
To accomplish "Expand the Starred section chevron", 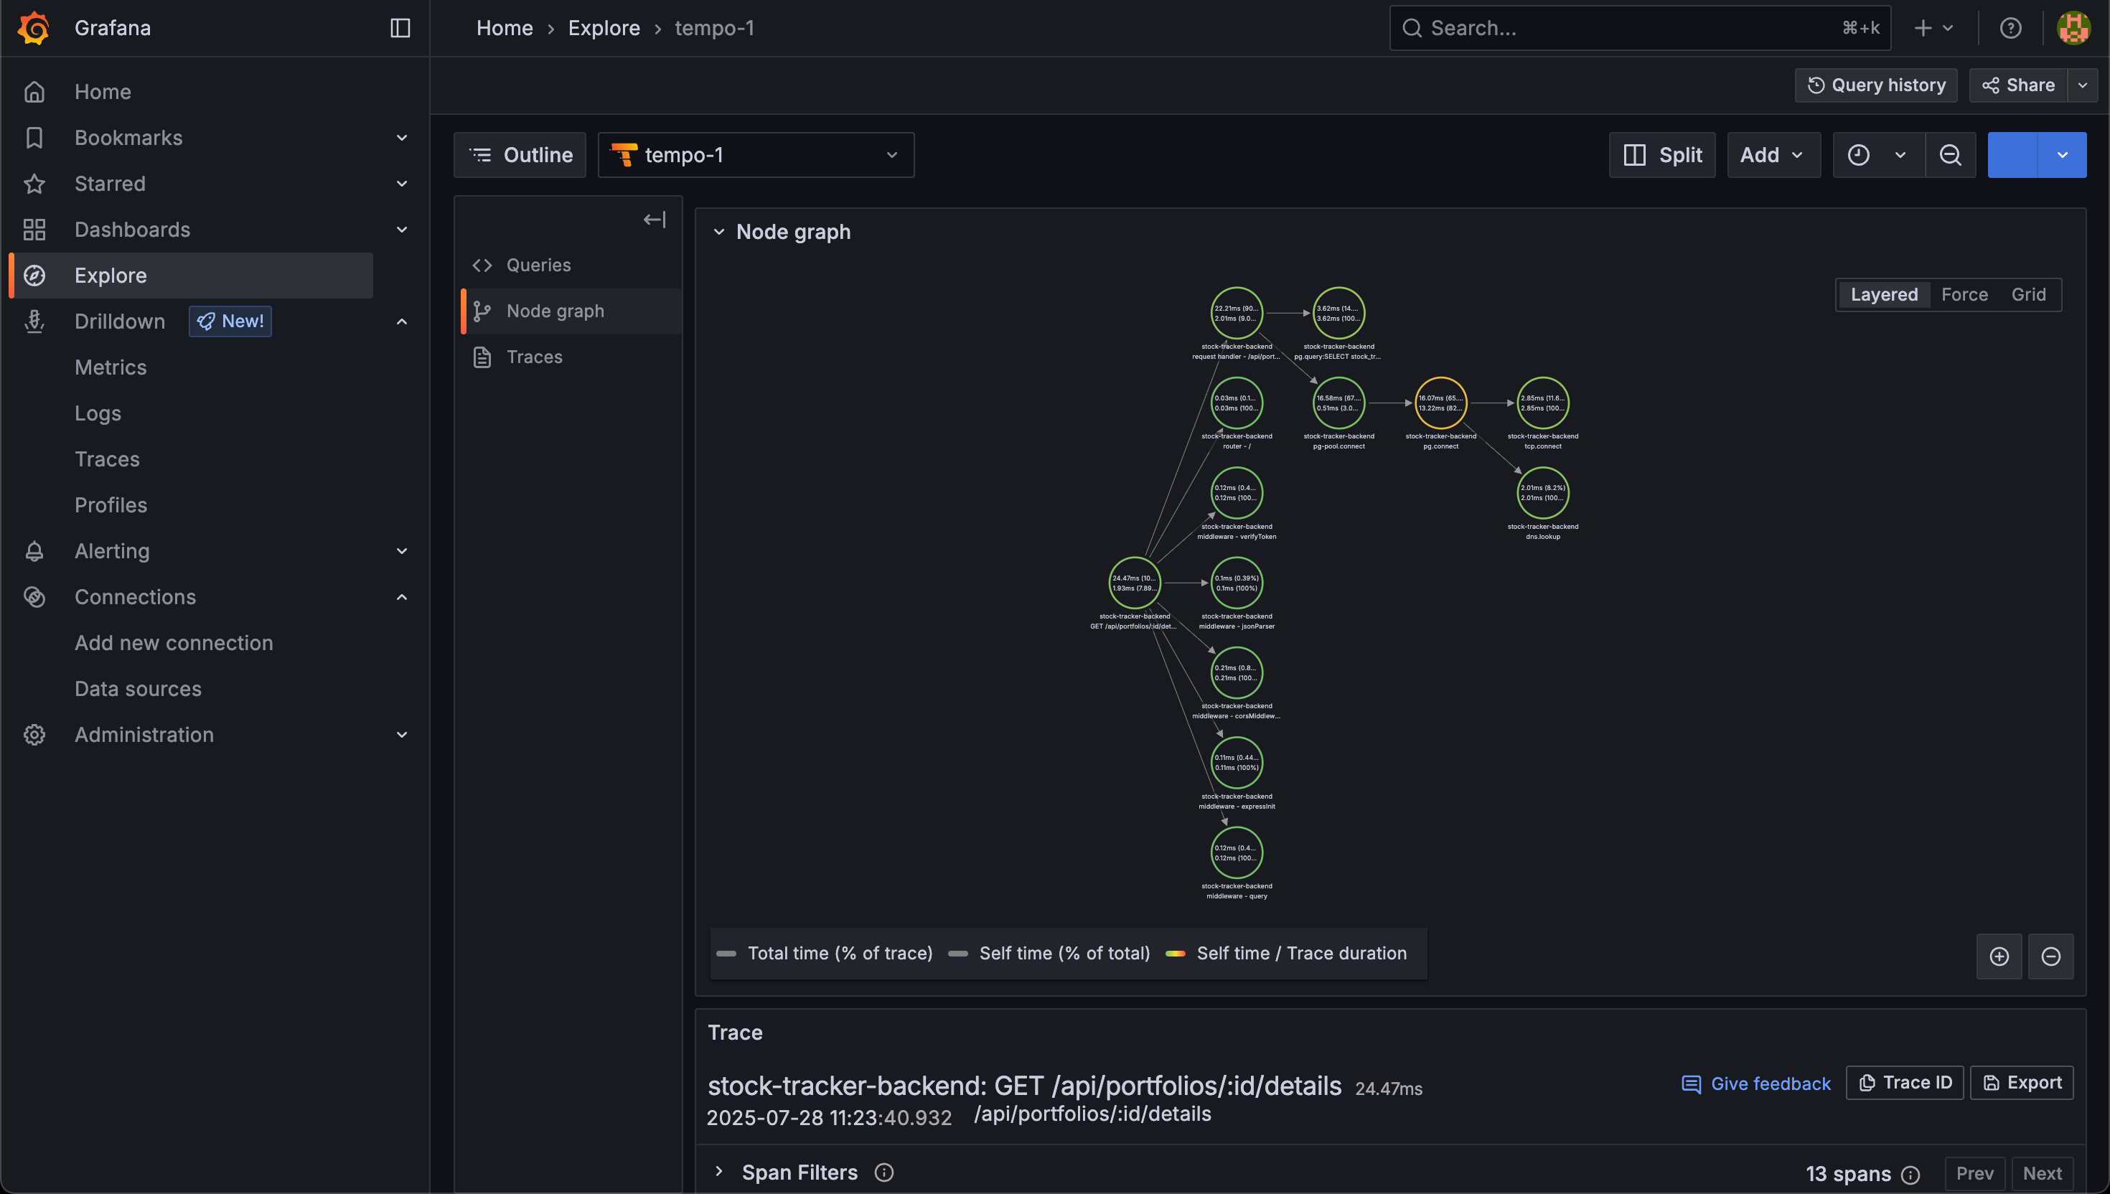I will pyautogui.click(x=402, y=184).
